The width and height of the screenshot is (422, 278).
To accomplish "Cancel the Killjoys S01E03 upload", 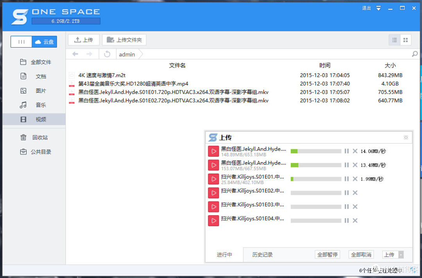I will (355, 207).
